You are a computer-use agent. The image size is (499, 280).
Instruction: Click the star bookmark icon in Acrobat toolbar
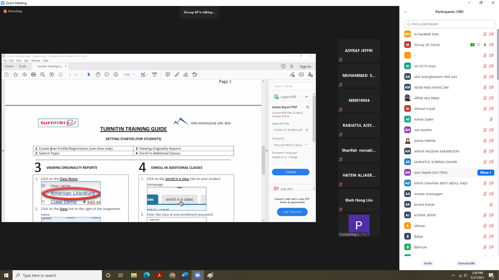pyautogui.click(x=16, y=75)
